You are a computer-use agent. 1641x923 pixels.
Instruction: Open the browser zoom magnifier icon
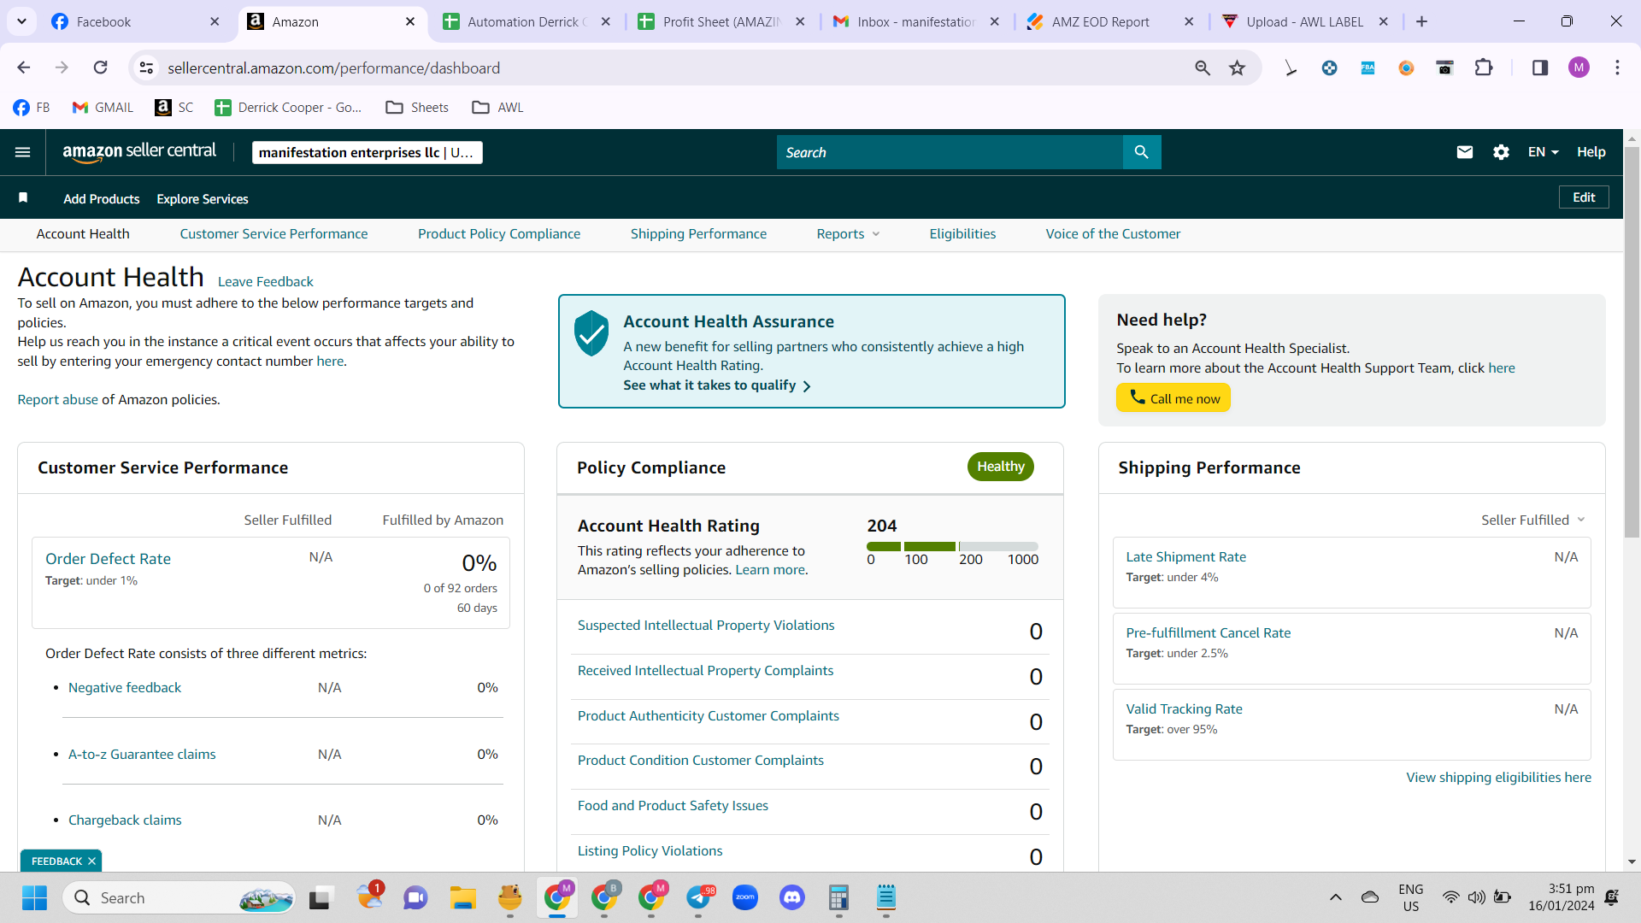click(1203, 68)
